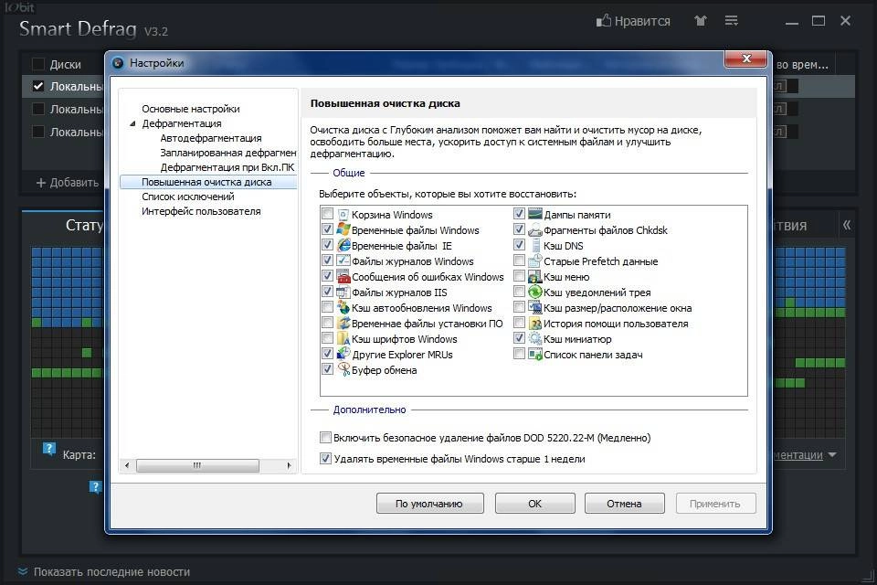Click the Internet Explorer icon beside Временные файлы IE
The height and width of the screenshot is (585, 877).
coord(343,245)
